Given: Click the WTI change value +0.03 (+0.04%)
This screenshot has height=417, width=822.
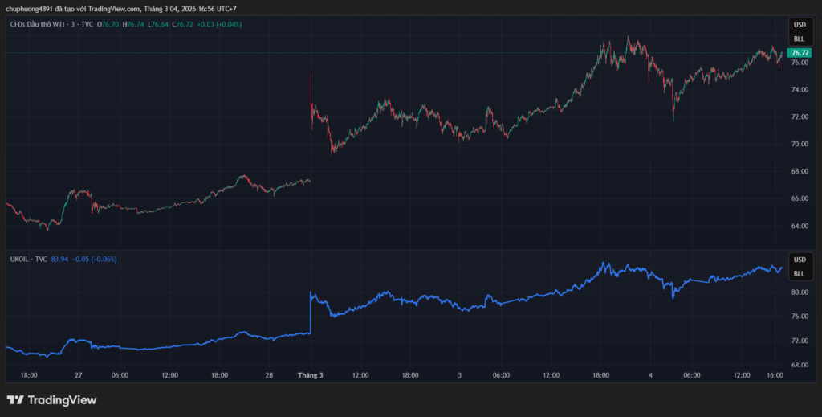Looking at the screenshot, I should pos(220,24).
